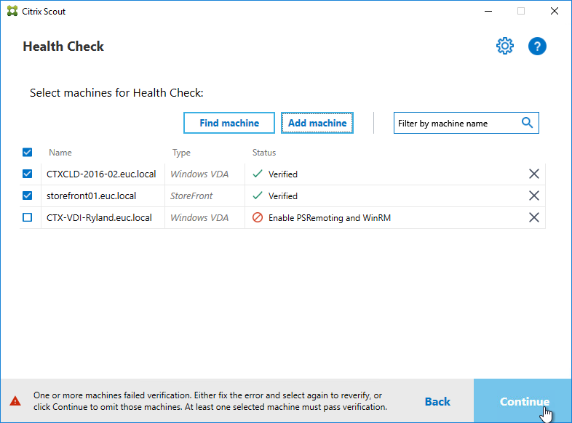This screenshot has width=572, height=423.
Task: Click the Enable PSRemoting and WinRM status
Action: click(x=330, y=218)
